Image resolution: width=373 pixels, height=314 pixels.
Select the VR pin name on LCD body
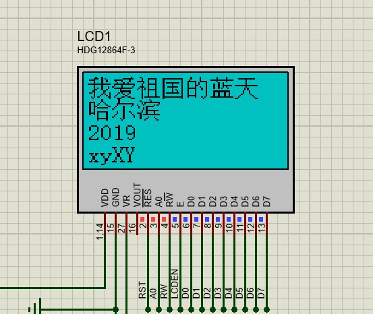126,201
